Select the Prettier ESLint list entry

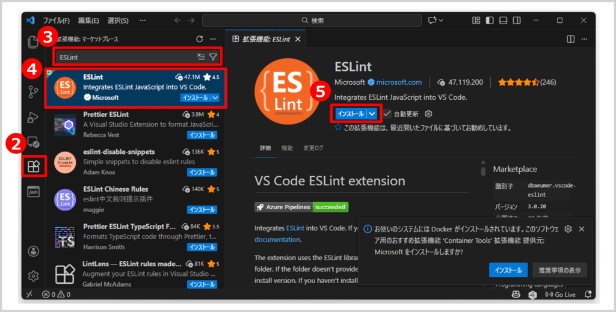pyautogui.click(x=136, y=125)
